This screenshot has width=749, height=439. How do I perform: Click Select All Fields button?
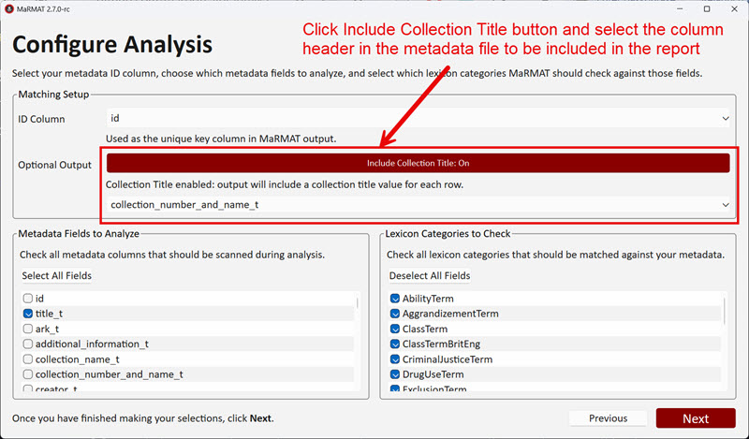[56, 275]
